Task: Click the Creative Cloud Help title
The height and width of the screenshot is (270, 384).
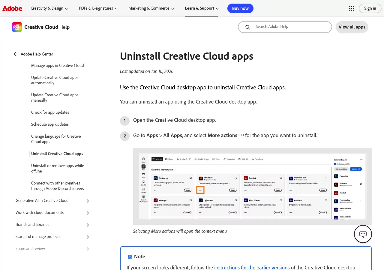Action: tap(47, 27)
